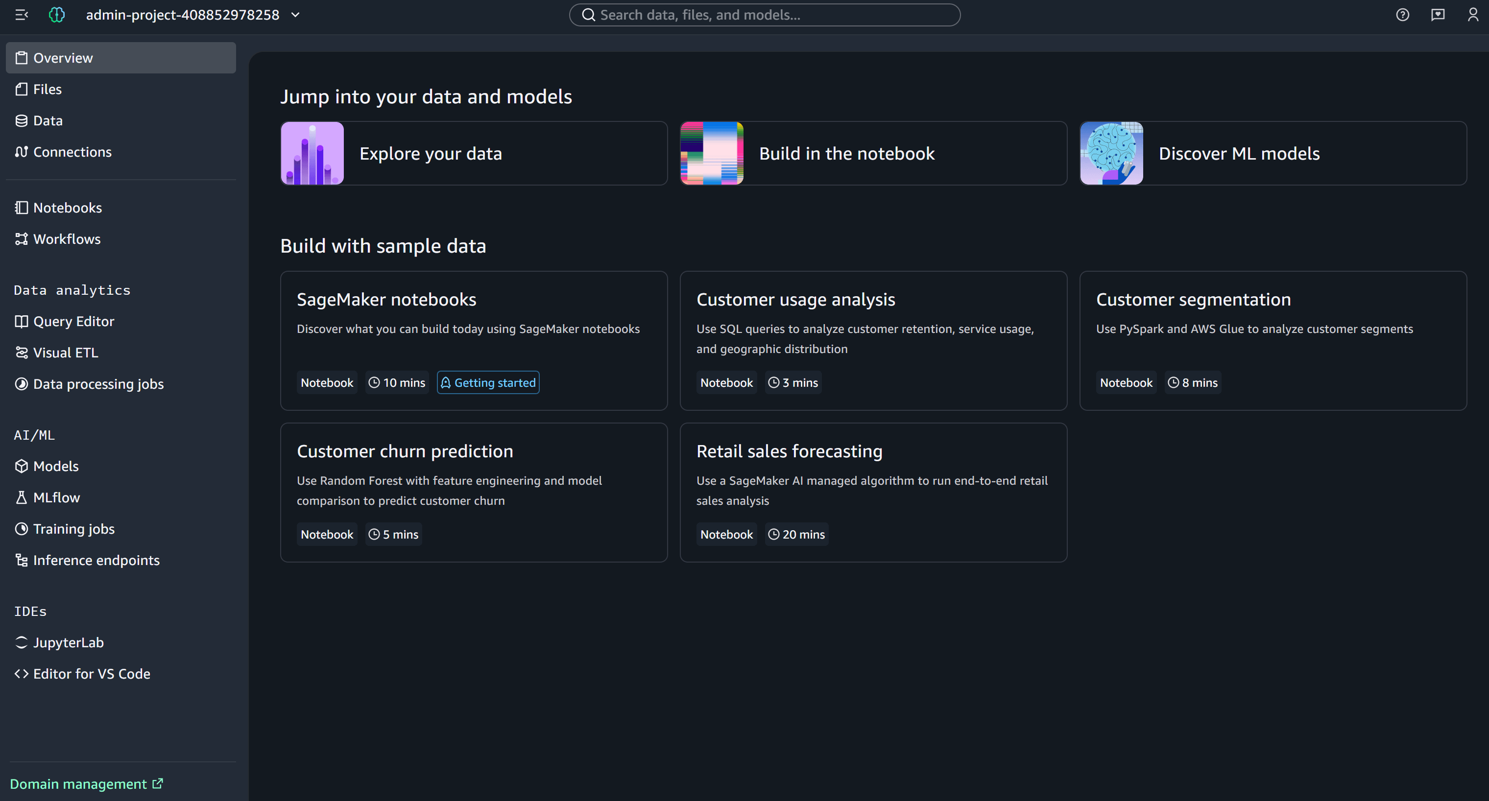Open the Discover ML models card
This screenshot has height=801, width=1489.
(1273, 153)
